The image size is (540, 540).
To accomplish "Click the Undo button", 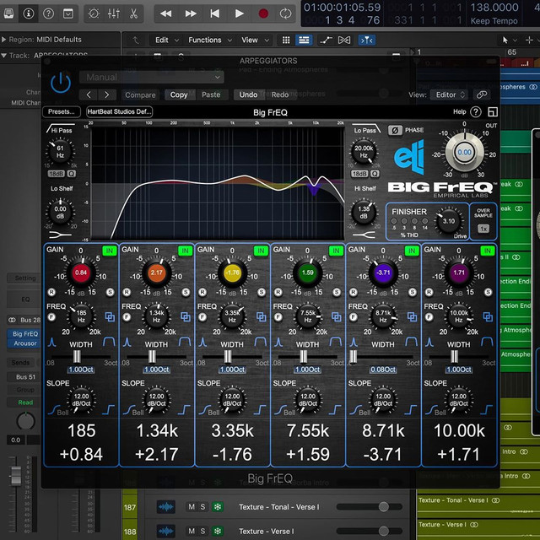I will click(248, 94).
